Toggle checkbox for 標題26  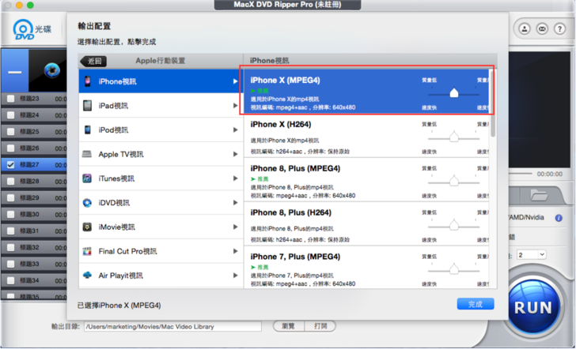[10, 148]
